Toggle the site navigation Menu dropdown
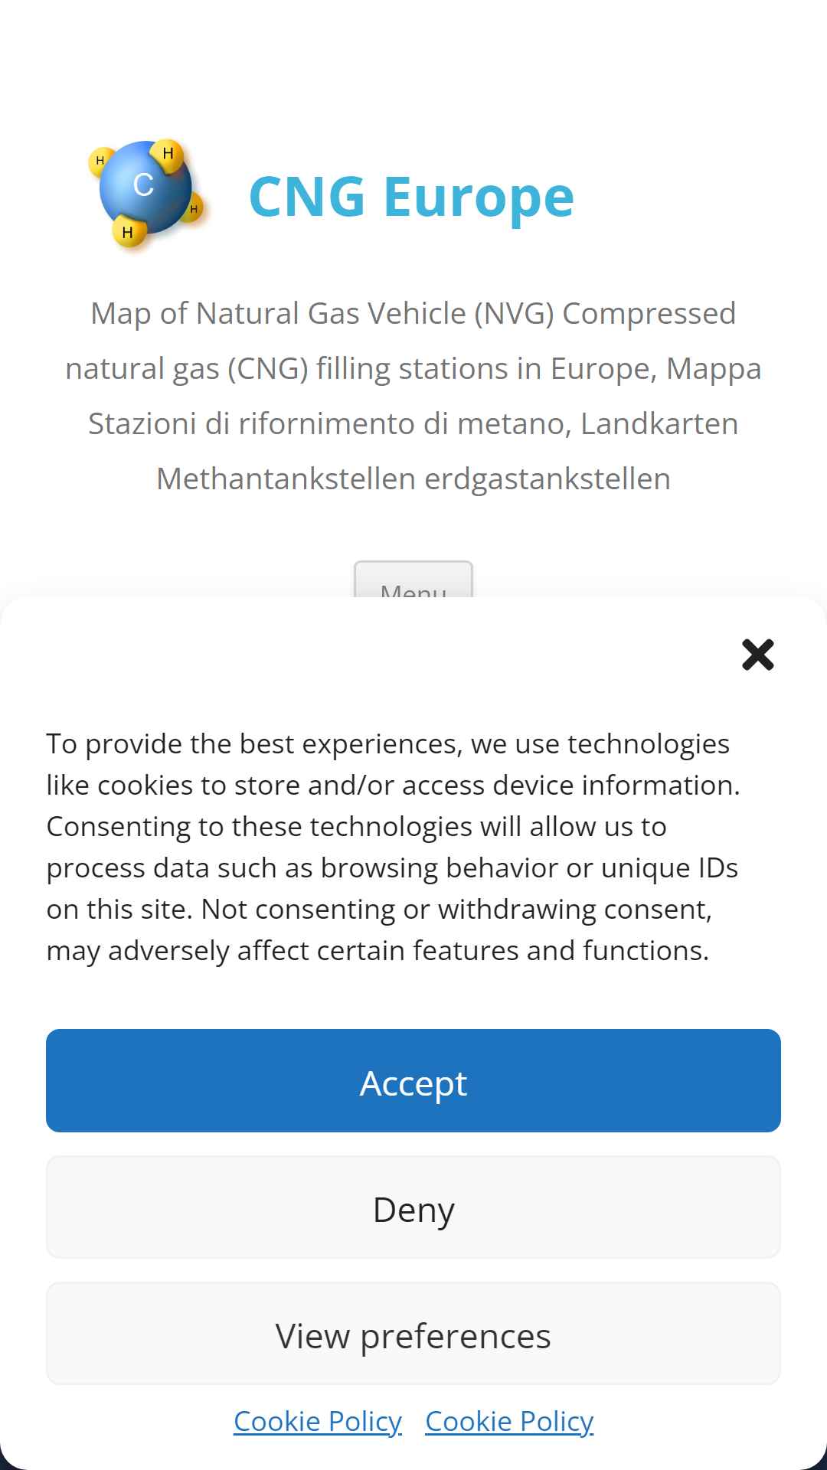 point(413,580)
